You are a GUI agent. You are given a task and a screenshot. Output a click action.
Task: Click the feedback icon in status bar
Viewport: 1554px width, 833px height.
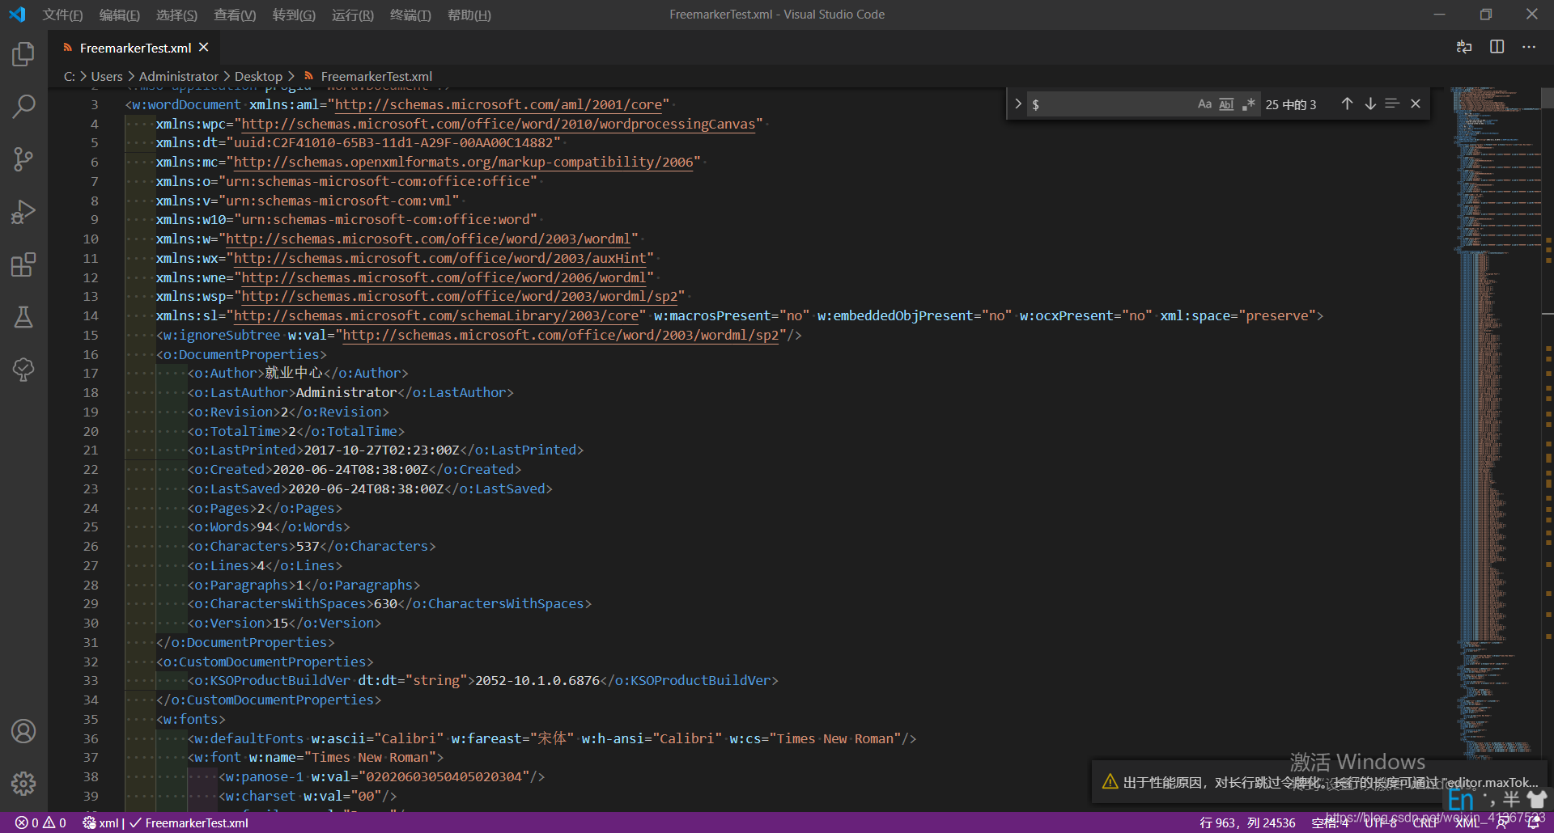[1502, 822]
